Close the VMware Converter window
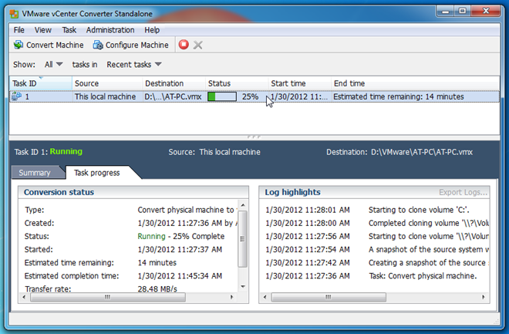 pyautogui.click(x=486, y=12)
